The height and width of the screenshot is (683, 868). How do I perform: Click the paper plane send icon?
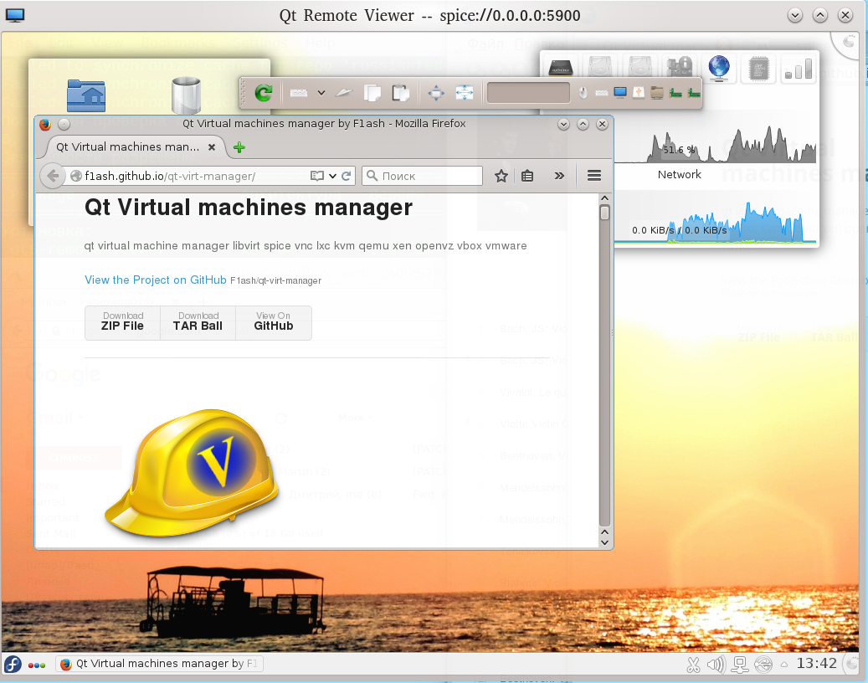(x=344, y=93)
